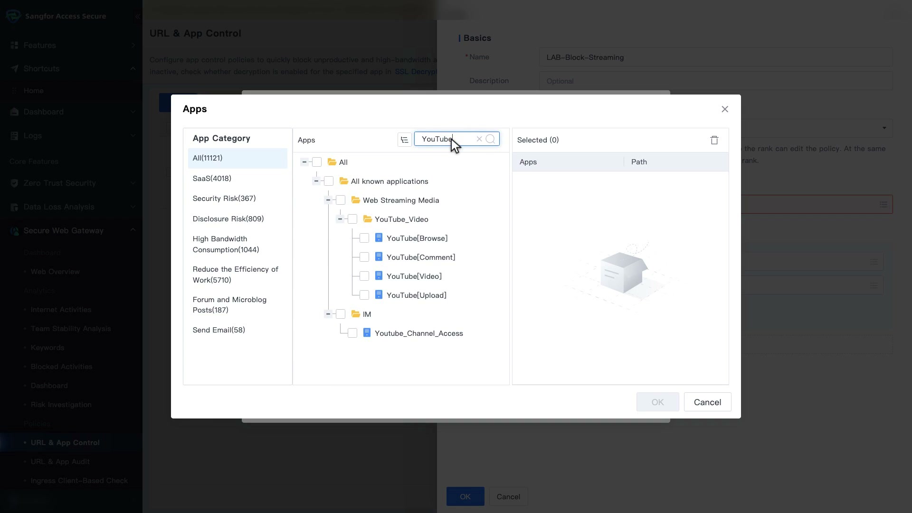This screenshot has height=513, width=912.
Task: Click the Description optional field
Action: point(715,81)
